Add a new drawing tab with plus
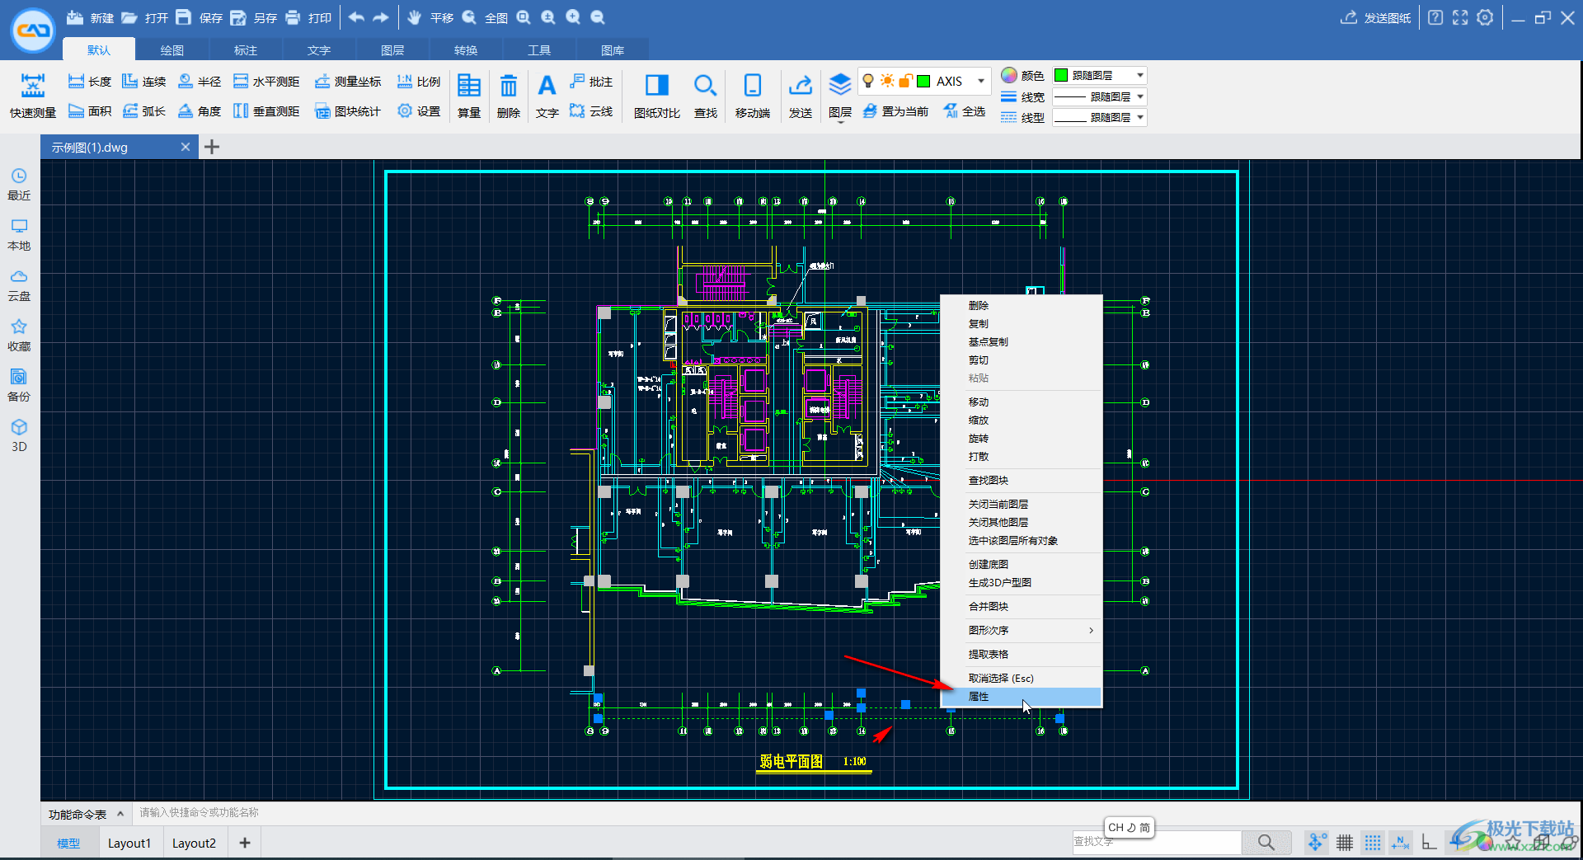Viewport: 1583px width, 860px height. click(212, 147)
